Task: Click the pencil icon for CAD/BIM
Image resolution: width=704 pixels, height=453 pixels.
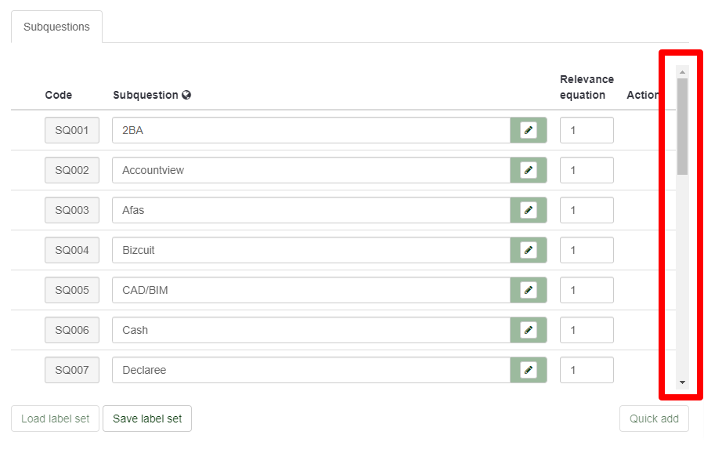Action: (529, 290)
